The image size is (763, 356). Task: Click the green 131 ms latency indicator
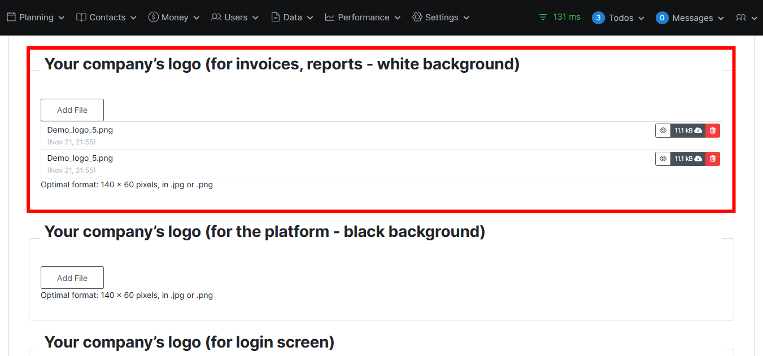559,17
